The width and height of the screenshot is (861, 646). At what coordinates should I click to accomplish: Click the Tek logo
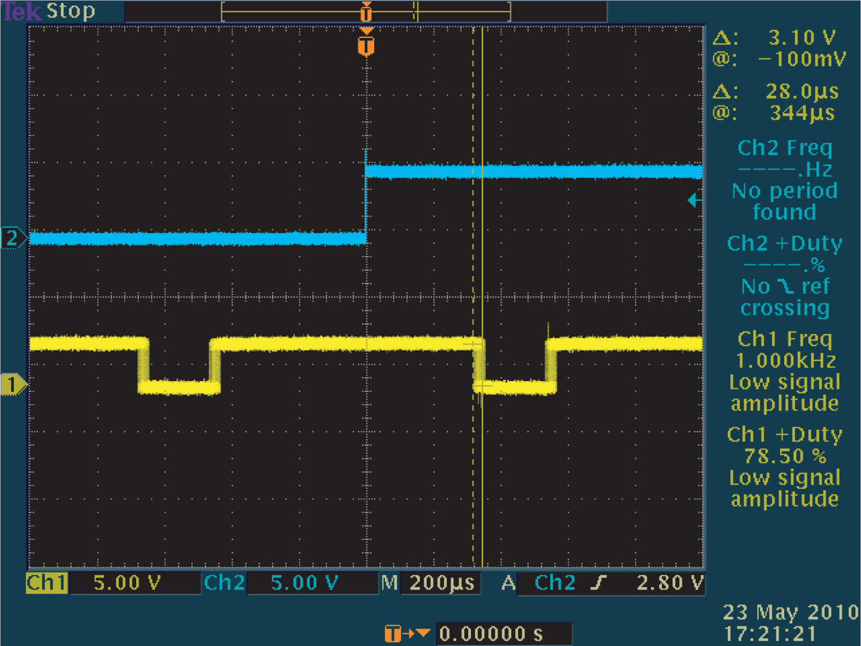(x=21, y=10)
